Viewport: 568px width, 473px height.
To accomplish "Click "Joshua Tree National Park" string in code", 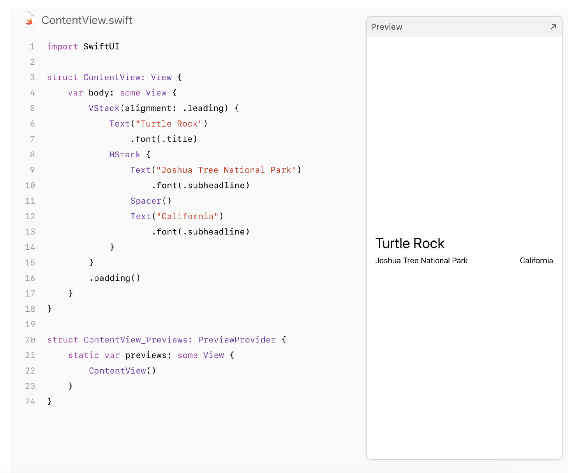I will point(226,170).
